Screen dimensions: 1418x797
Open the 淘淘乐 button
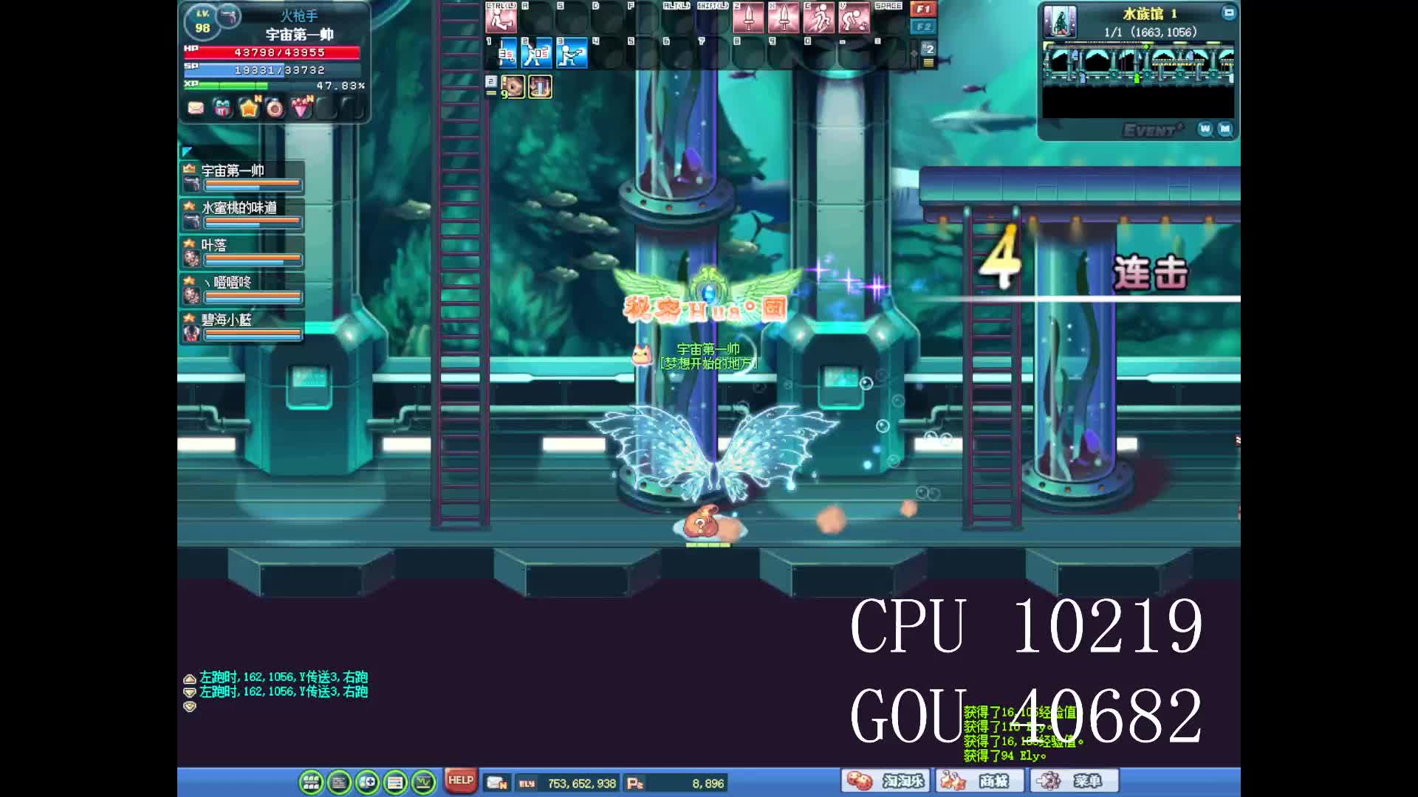pyautogui.click(x=886, y=781)
